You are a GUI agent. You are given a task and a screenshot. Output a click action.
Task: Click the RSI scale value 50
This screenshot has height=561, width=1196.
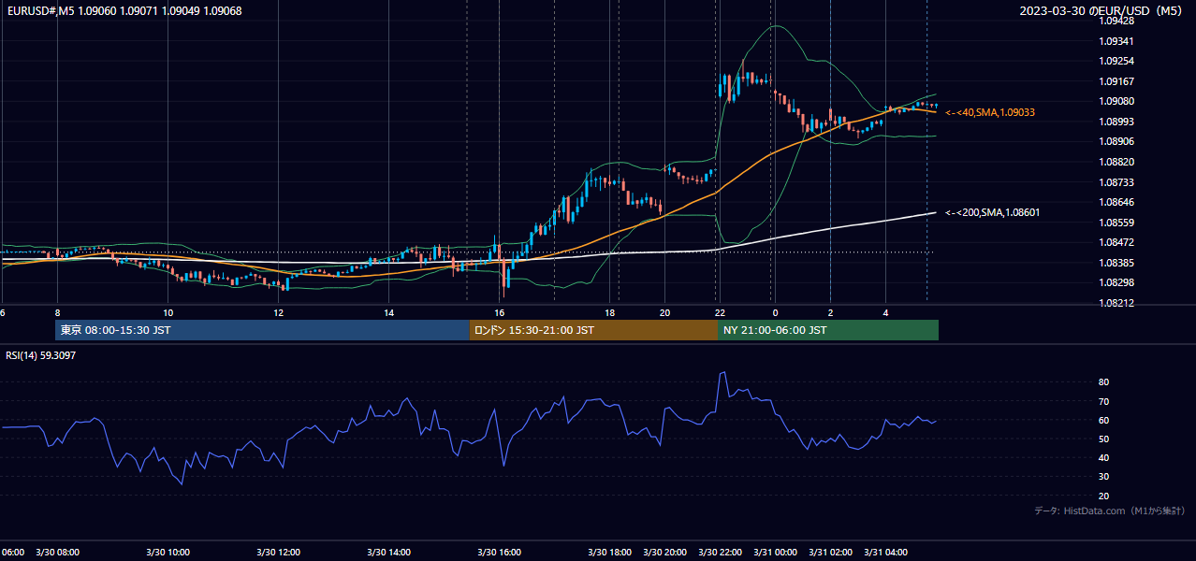point(1104,439)
